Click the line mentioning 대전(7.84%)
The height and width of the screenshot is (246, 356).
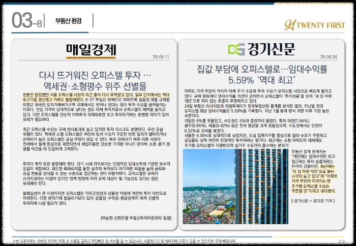tap(247, 120)
